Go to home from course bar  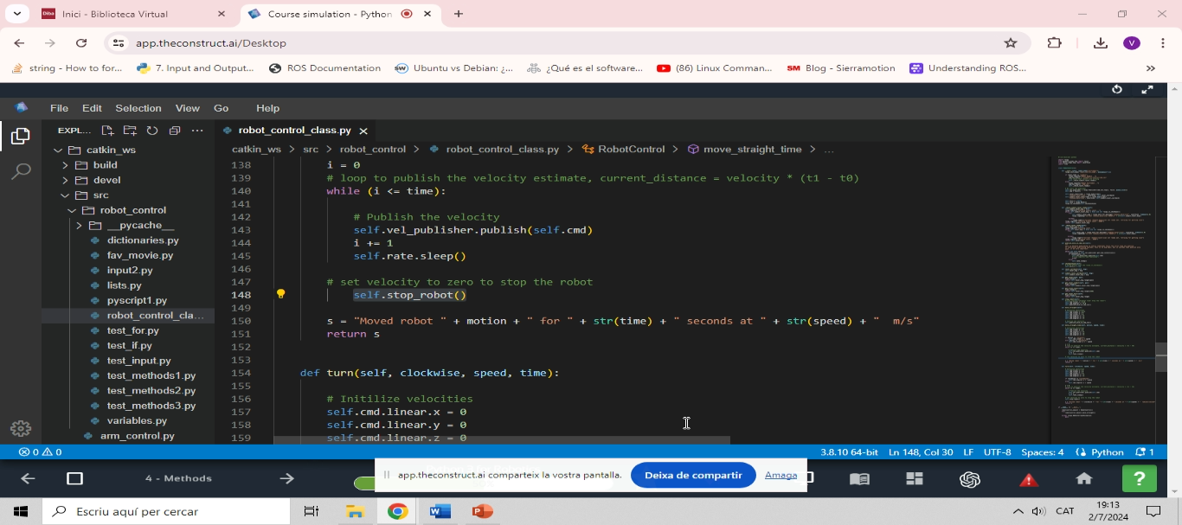(1084, 478)
